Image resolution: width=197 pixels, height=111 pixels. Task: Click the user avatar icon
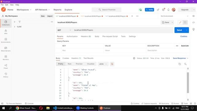(x=174, y=10)
